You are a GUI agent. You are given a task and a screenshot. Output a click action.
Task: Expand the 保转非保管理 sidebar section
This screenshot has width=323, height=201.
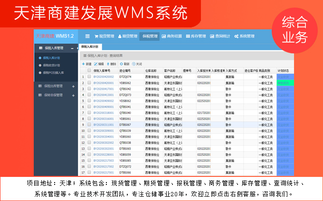tap(73, 95)
